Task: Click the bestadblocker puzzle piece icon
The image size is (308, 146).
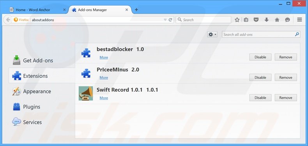Action: 86,53
